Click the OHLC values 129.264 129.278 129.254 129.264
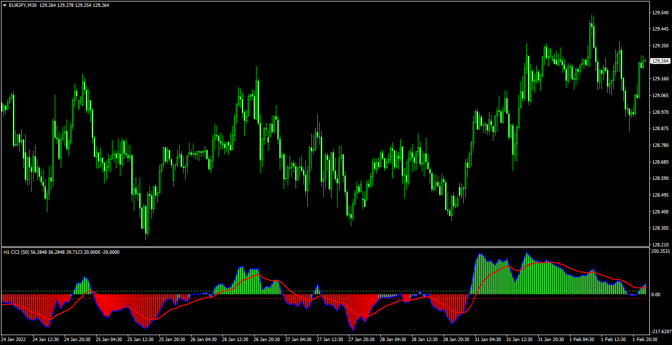672x345 pixels. click(x=75, y=5)
